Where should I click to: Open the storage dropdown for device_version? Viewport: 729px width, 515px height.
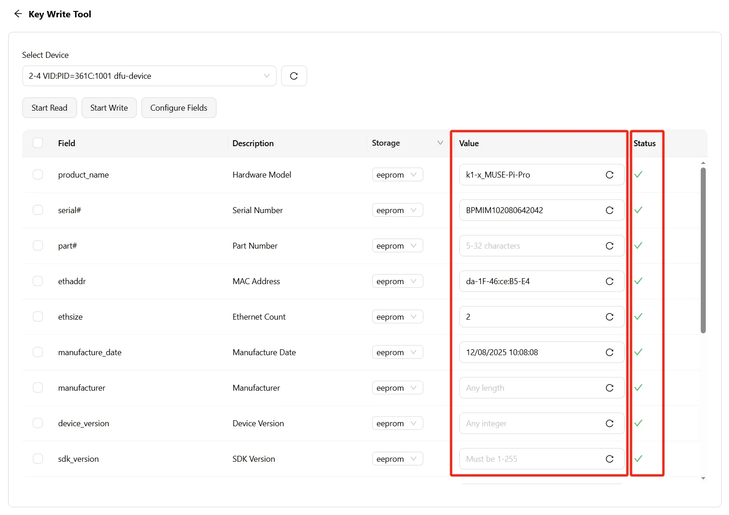click(x=397, y=423)
